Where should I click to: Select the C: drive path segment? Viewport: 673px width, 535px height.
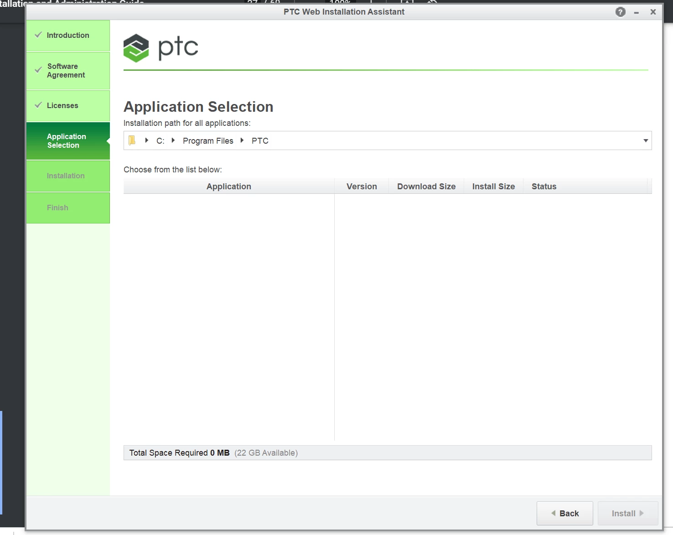160,141
